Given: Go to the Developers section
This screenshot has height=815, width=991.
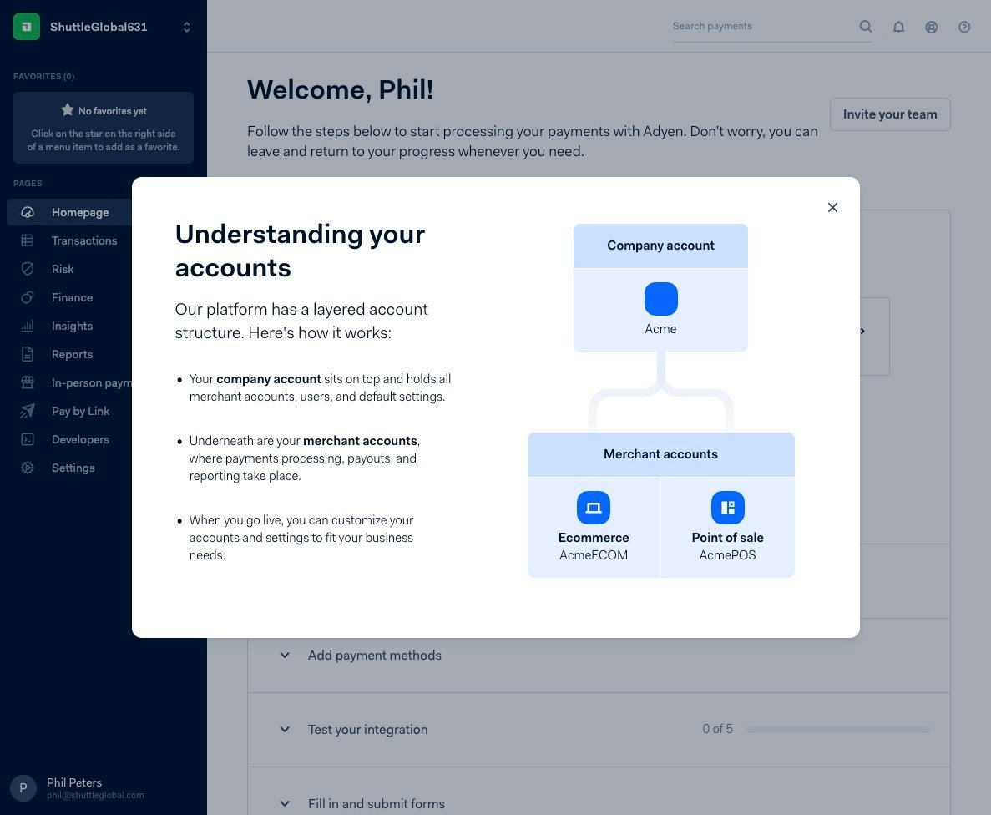Looking at the screenshot, I should pos(80,439).
